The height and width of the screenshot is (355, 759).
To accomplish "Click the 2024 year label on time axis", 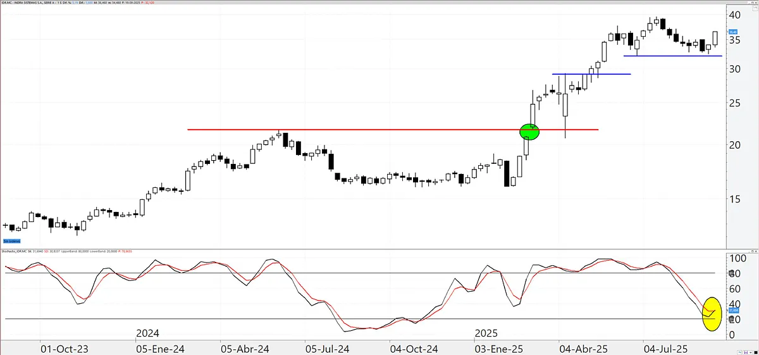I will click(x=147, y=333).
